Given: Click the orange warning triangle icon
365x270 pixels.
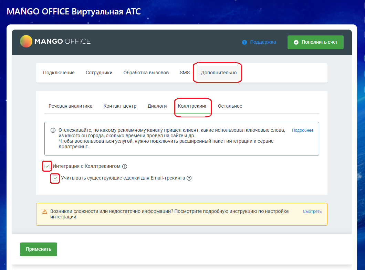Looking at the screenshot, I should pos(45,212).
